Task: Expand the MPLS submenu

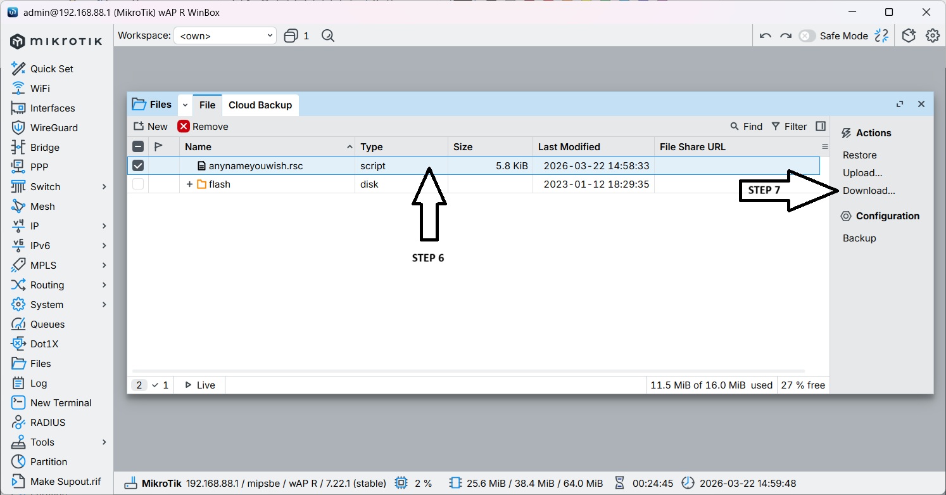Action: 104,265
